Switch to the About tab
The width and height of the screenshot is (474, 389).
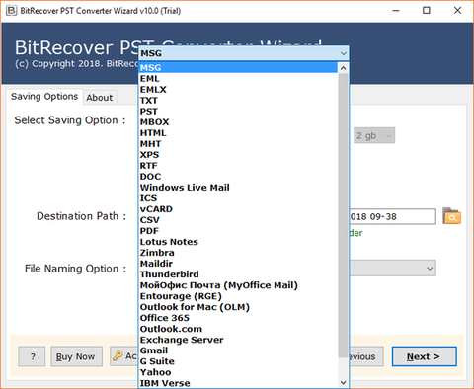100,98
